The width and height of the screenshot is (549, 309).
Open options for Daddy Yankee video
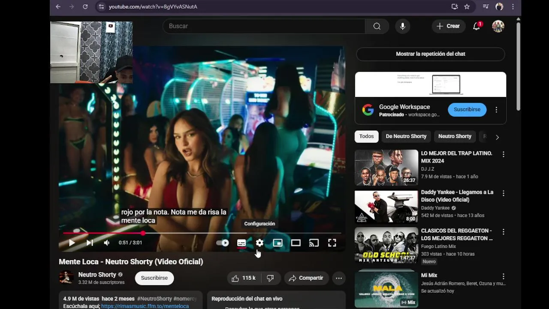[504, 193]
